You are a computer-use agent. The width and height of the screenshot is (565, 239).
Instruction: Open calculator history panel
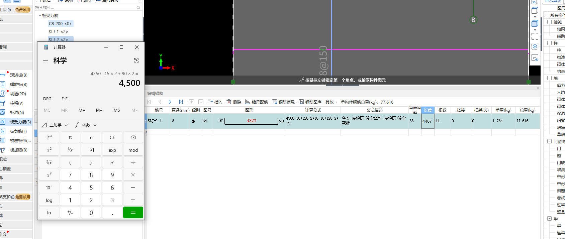click(x=136, y=61)
